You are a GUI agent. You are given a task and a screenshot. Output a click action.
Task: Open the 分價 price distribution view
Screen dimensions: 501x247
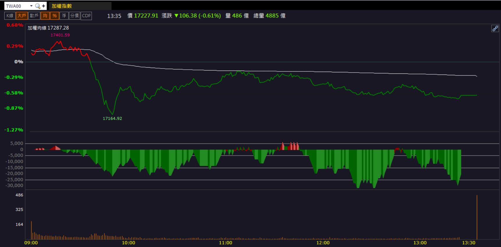[x=75, y=16]
